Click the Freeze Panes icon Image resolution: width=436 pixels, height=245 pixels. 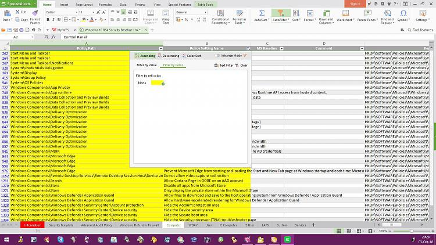tap(367, 13)
